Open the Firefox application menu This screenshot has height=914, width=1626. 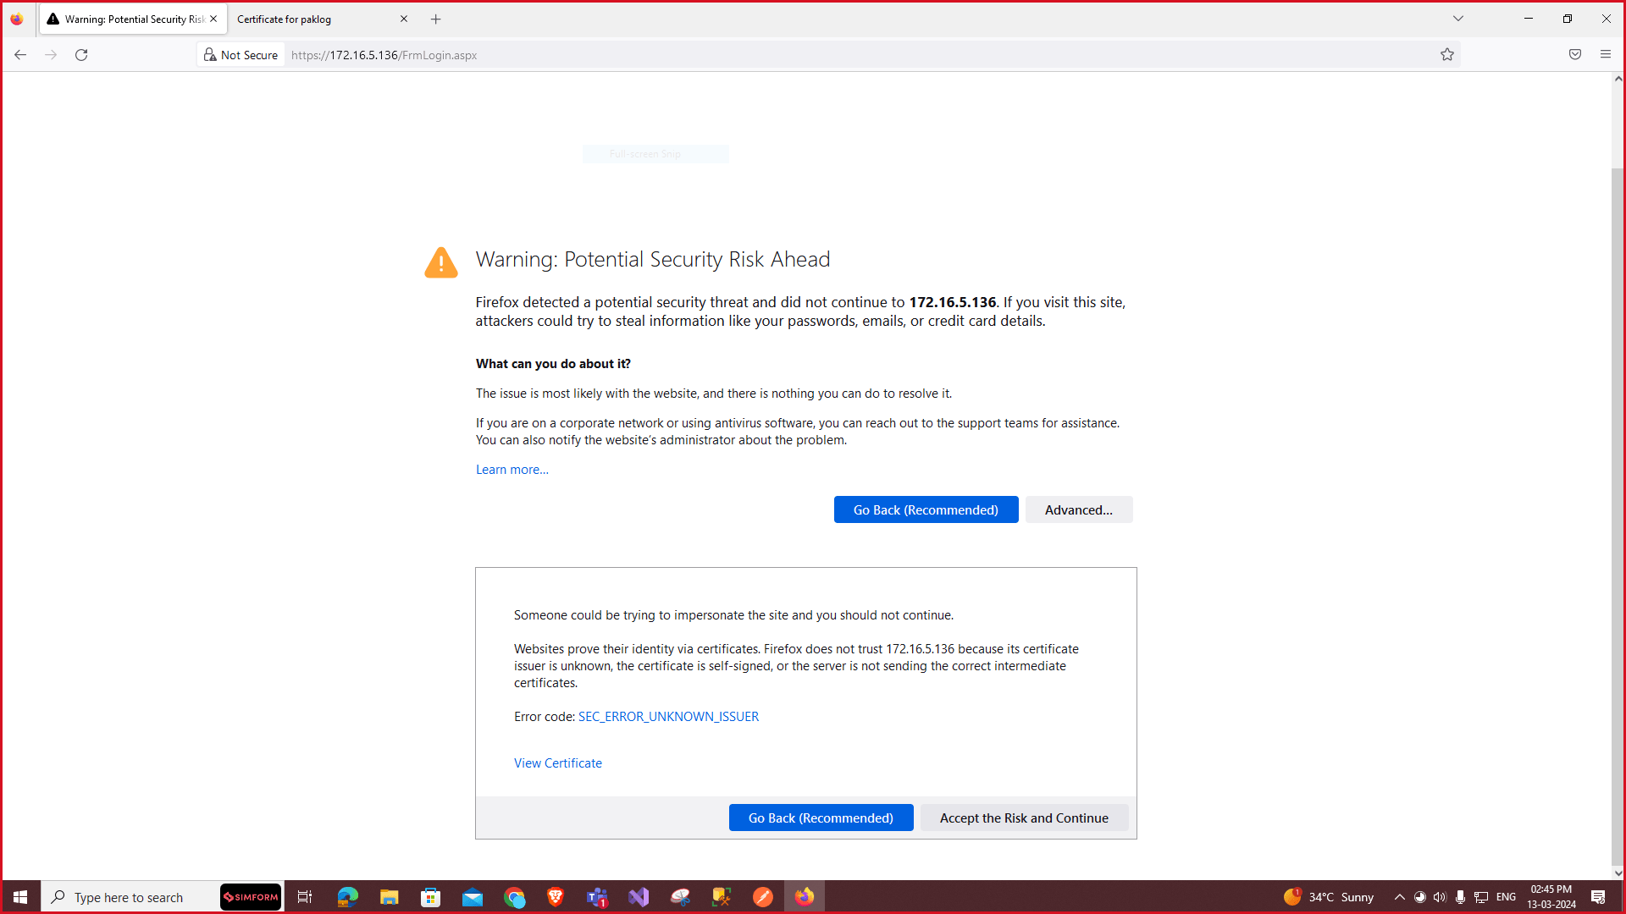[1606, 54]
